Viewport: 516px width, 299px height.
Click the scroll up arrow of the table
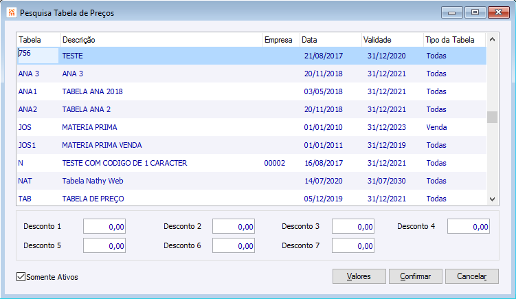[493, 39]
